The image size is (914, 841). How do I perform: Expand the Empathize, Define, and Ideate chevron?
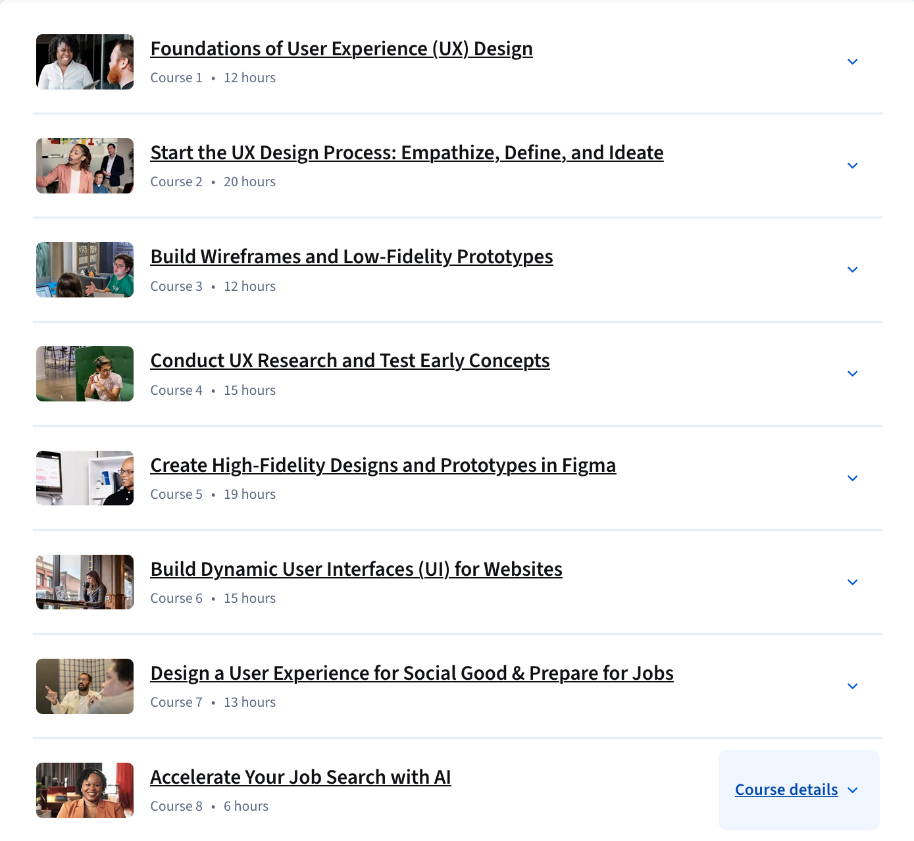(852, 166)
